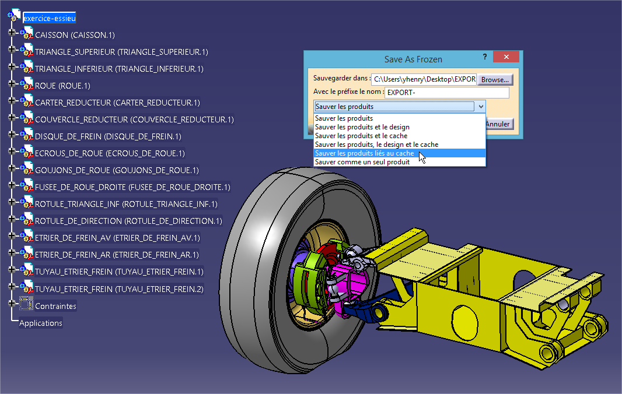Click the Browse... button
The width and height of the screenshot is (622, 394).
pos(495,80)
